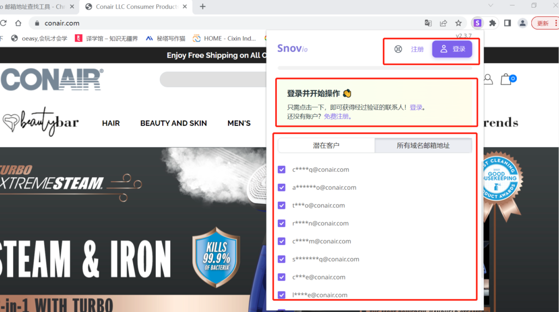Click the CONAIR logo
The image size is (559, 312).
[x=52, y=79]
